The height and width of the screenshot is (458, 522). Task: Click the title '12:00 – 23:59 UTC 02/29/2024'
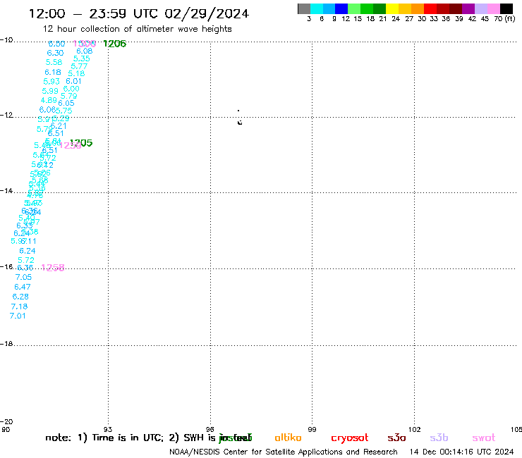coord(139,13)
